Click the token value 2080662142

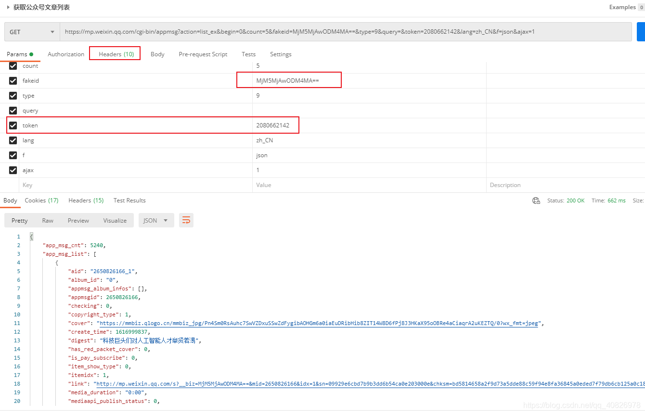tap(273, 125)
